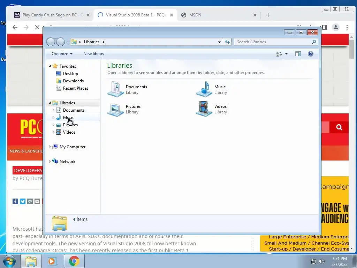Print the article via print icon
Viewport: 357px width, 268px height.
(x=30, y=201)
